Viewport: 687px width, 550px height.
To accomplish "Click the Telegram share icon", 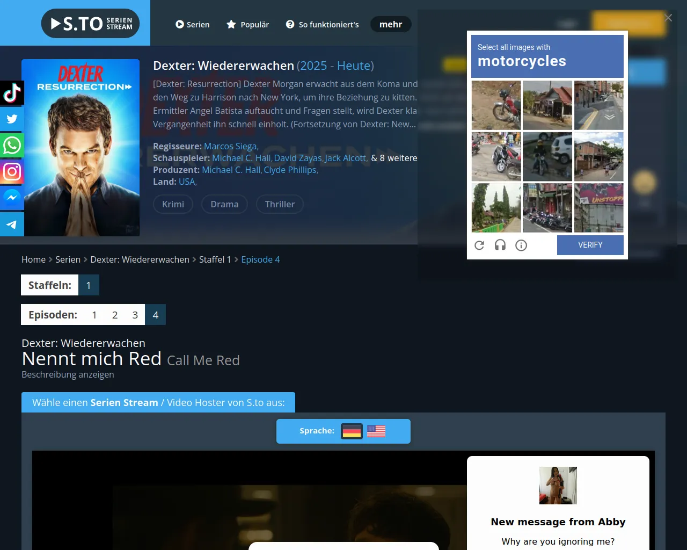I will [x=12, y=224].
